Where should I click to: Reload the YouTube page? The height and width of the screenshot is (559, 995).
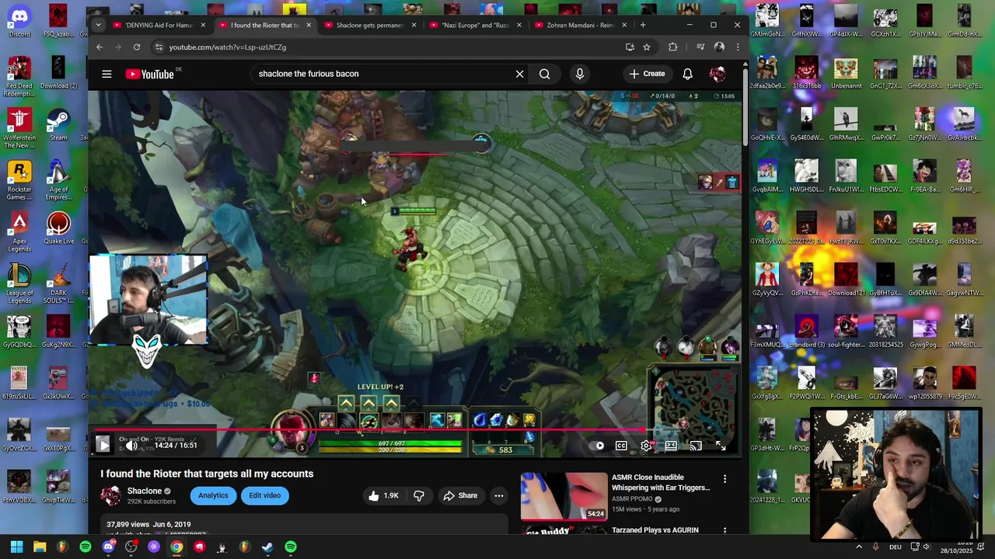tap(137, 47)
